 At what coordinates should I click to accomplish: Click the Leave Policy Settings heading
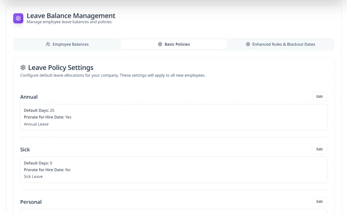coord(61,67)
